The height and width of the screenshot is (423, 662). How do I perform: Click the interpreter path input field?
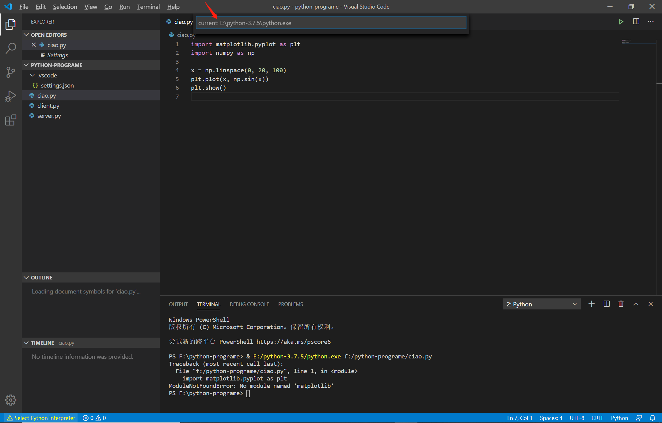pos(331,23)
